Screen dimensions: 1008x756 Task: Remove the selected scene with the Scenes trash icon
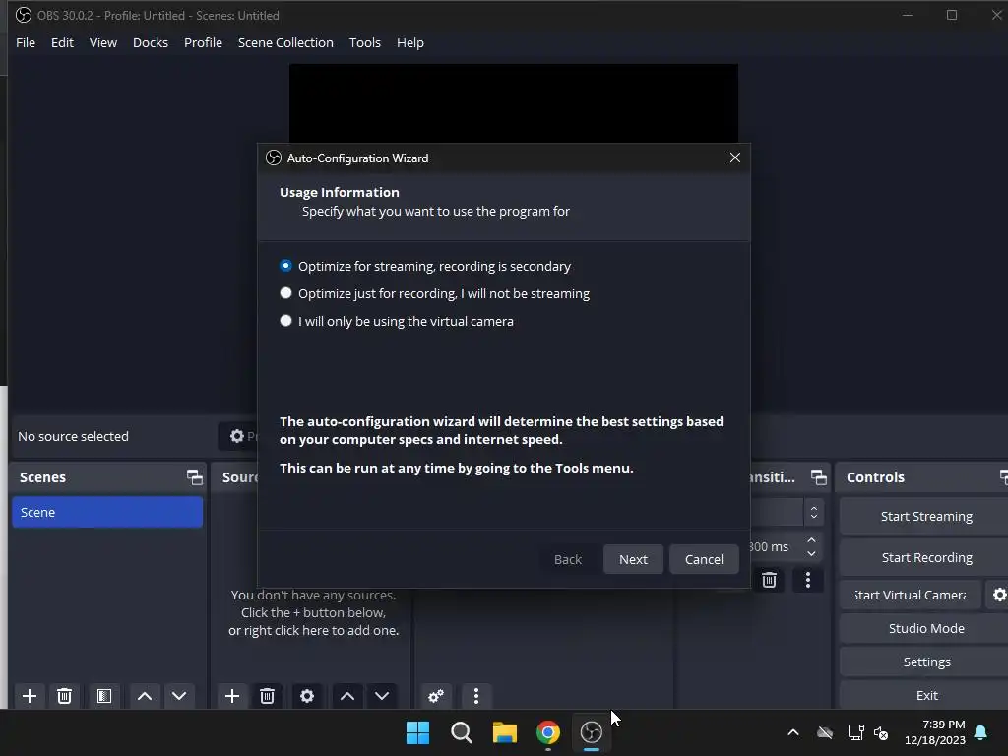click(x=64, y=696)
